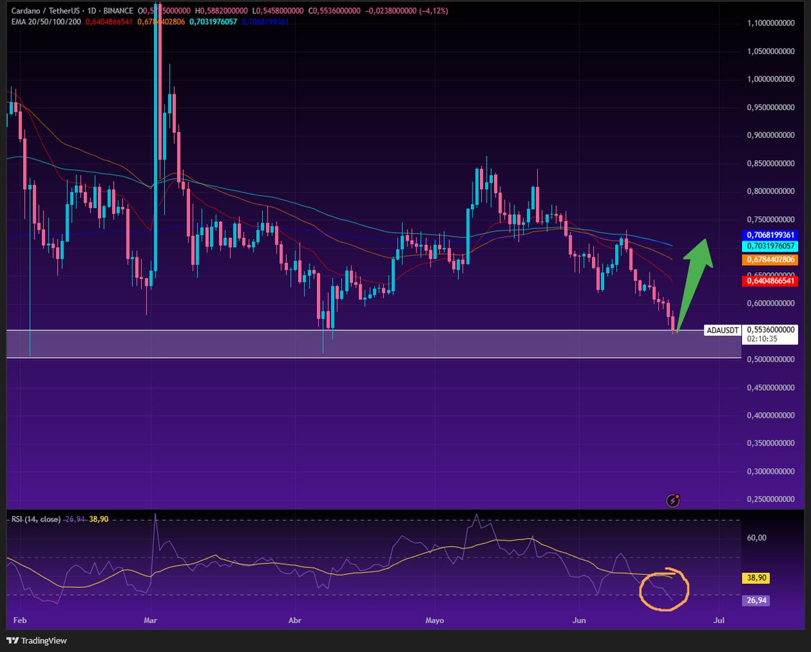Click the ADAUSDT price line label
This screenshot has width=811, height=652.
tap(722, 330)
